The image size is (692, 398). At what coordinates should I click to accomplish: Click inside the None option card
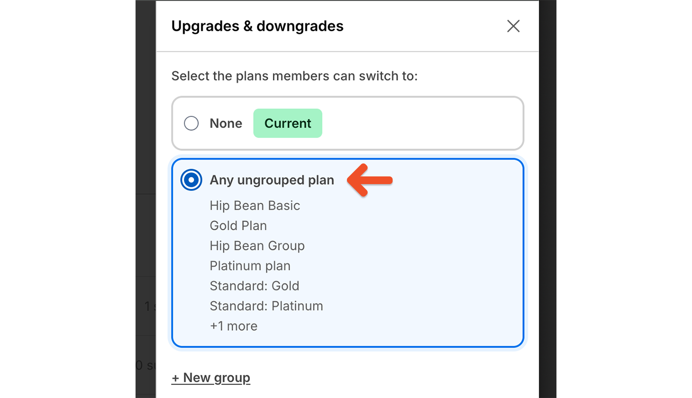408,123
